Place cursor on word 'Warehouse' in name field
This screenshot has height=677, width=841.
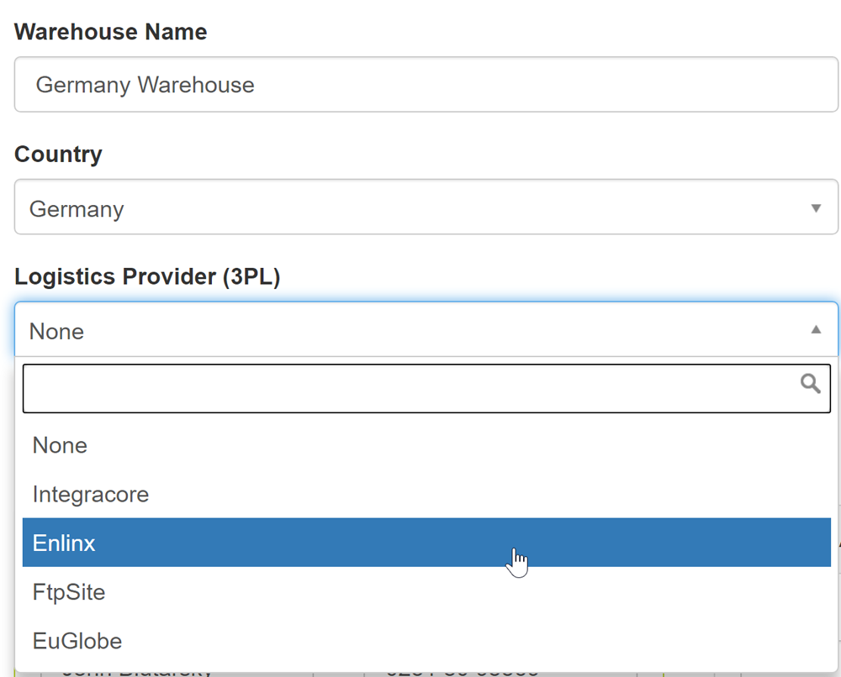tap(196, 85)
